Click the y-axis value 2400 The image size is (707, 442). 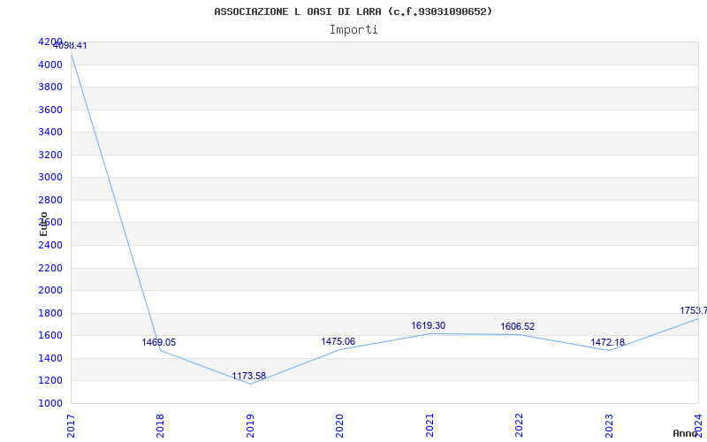tap(50, 246)
